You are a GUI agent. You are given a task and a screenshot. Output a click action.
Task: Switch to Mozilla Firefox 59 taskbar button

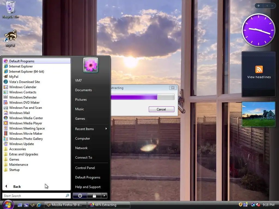65,205
